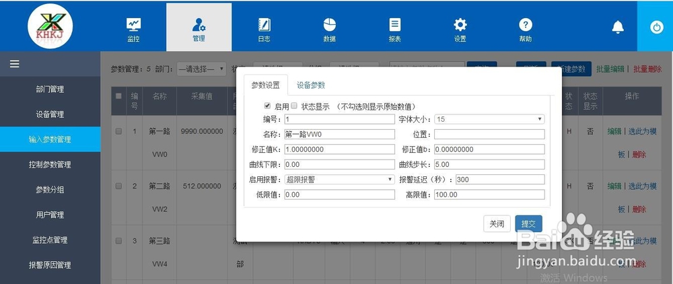The image size is (673, 284).
Task: Open the 字体大小 dropdown
Action: point(489,119)
